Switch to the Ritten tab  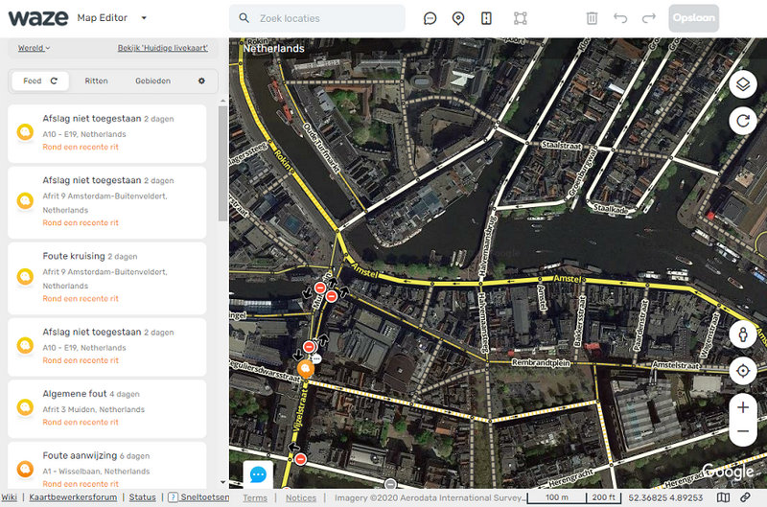click(x=96, y=81)
